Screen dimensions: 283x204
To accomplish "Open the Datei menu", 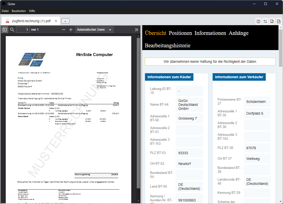I will (x=5, y=11).
